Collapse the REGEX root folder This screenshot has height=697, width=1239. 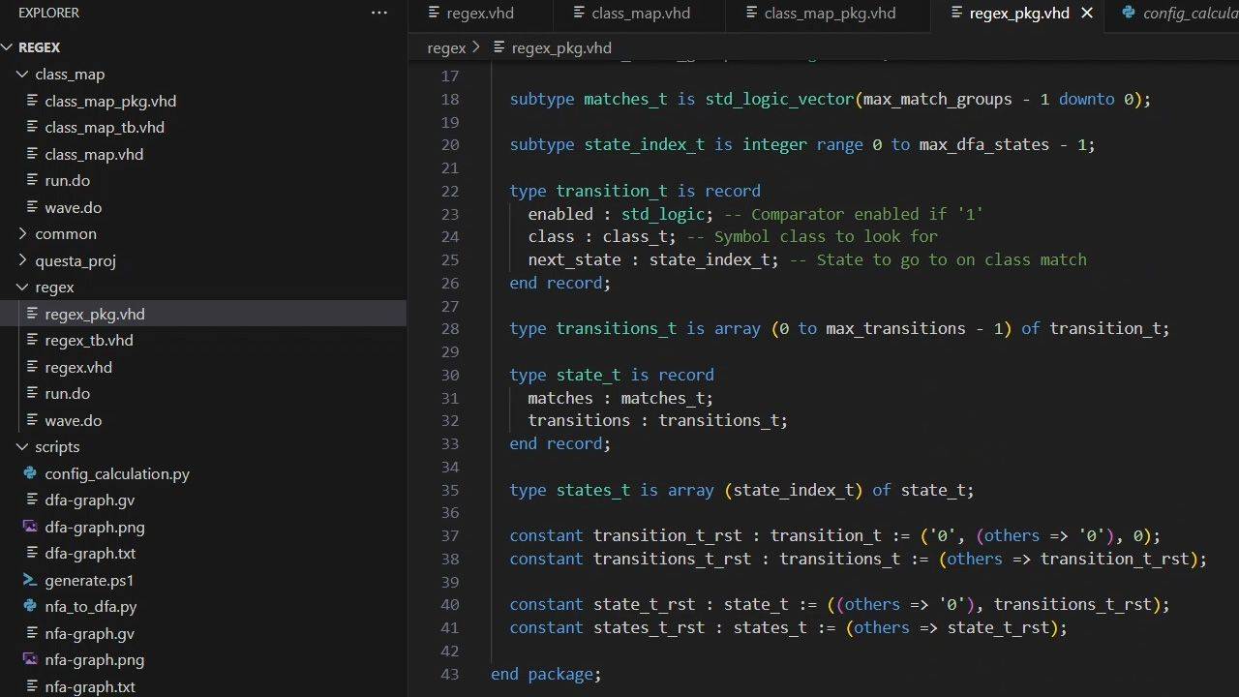pyautogui.click(x=8, y=47)
